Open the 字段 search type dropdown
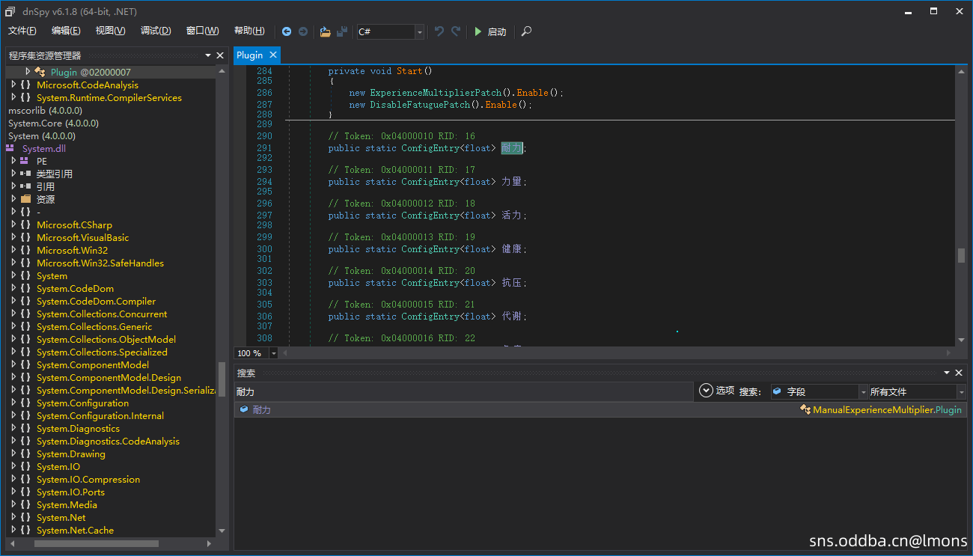 pos(862,391)
